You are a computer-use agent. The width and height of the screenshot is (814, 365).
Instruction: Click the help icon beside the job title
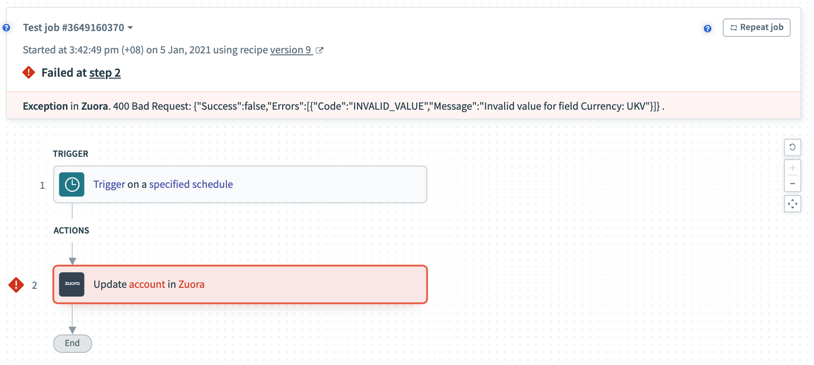6,28
